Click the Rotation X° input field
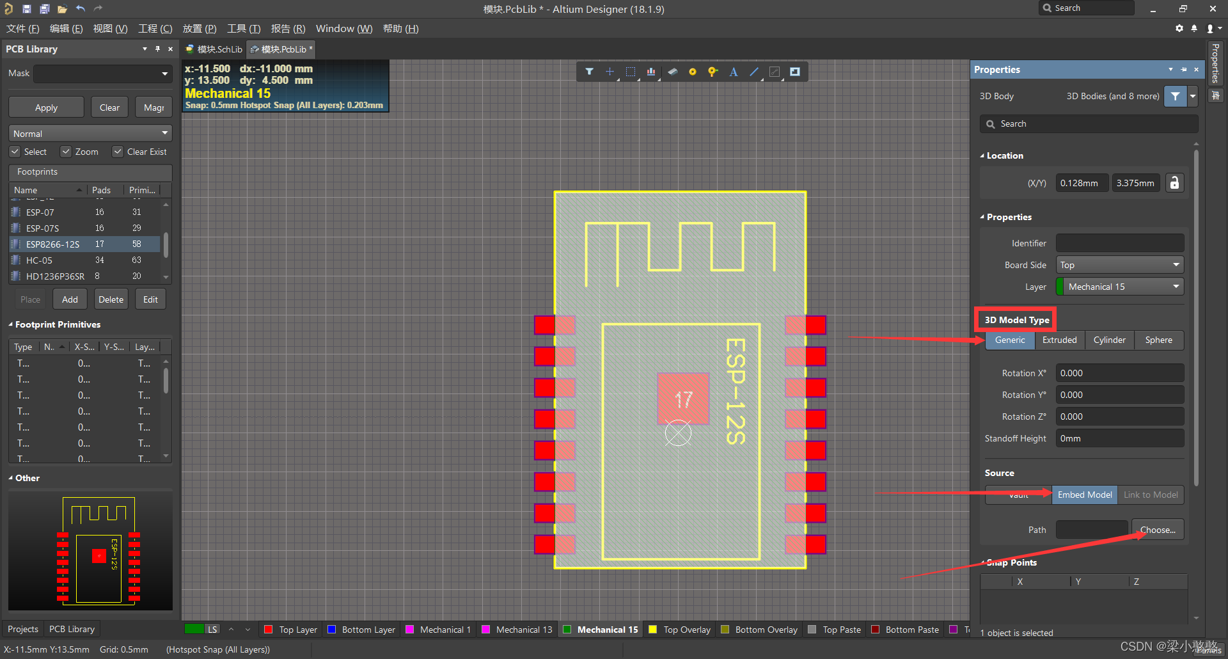 1120,373
